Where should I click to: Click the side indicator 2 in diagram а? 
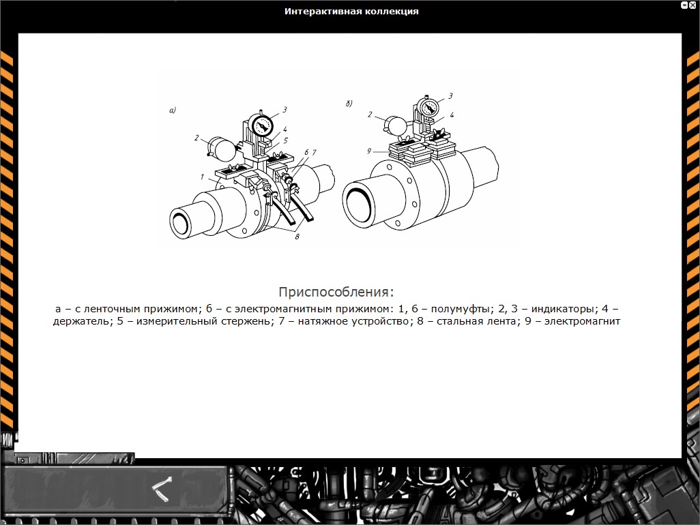click(221, 148)
